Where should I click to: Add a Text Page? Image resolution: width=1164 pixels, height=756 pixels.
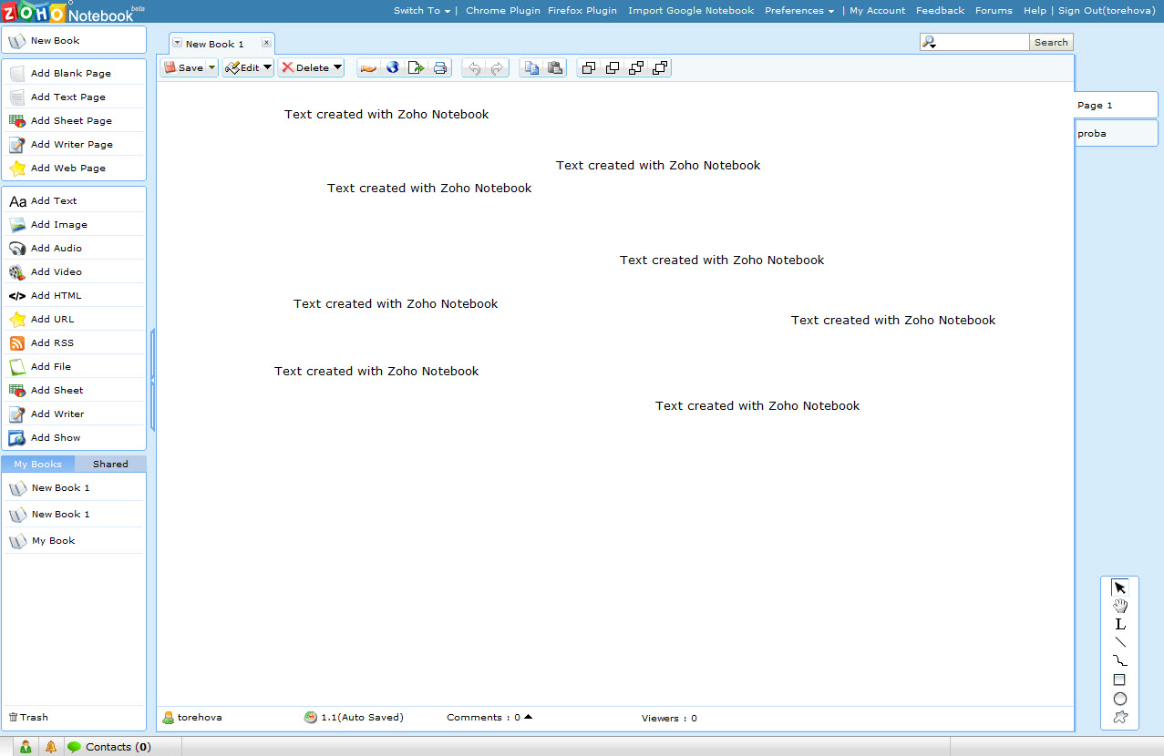(74, 97)
